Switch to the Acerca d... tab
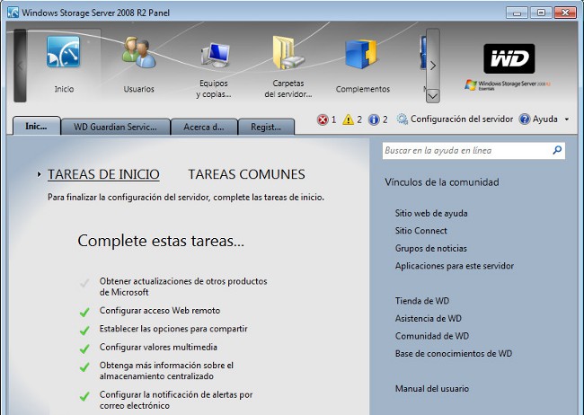This screenshot has height=415, width=584. pyautogui.click(x=204, y=127)
